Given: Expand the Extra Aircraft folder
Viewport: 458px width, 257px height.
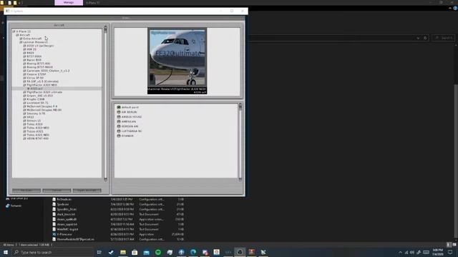Looking at the screenshot, I should 21,39.
